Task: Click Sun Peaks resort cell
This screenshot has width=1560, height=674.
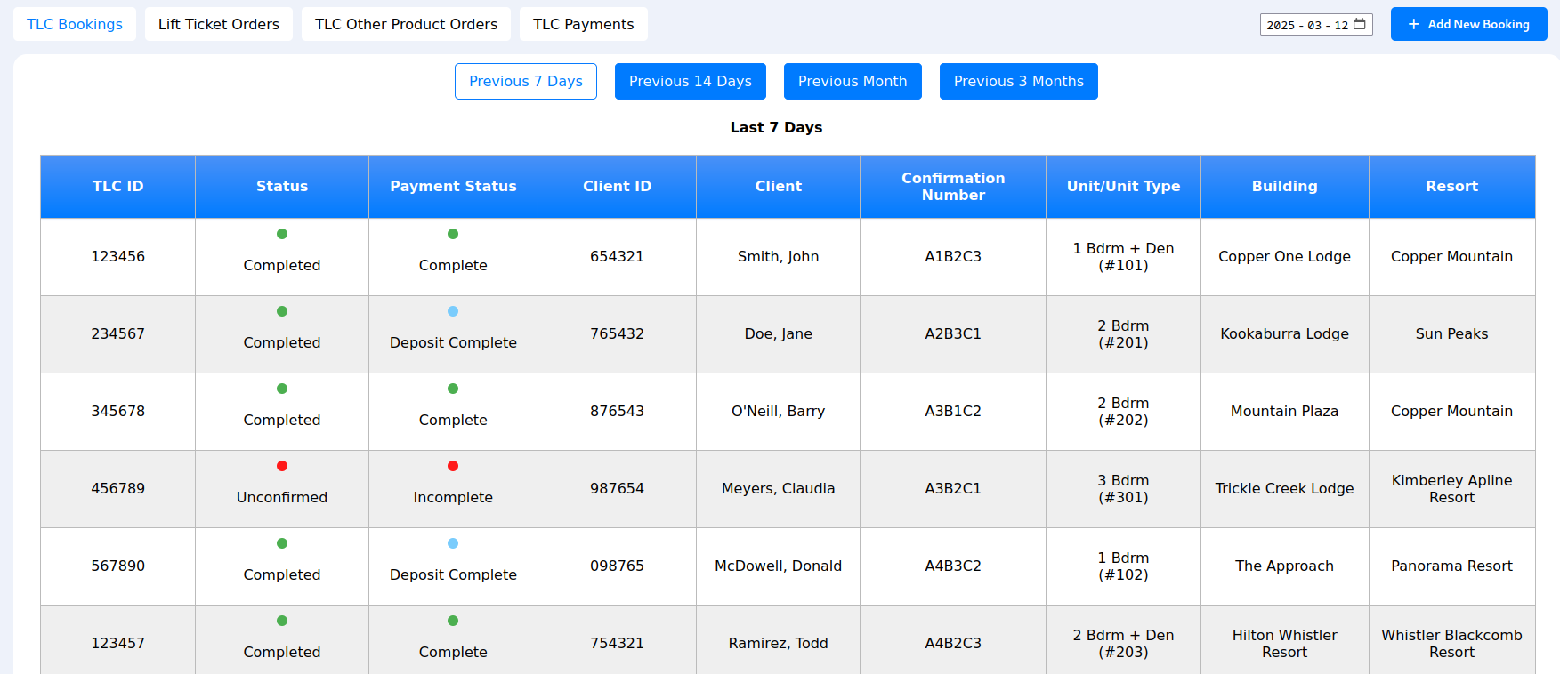Action: coord(1452,334)
